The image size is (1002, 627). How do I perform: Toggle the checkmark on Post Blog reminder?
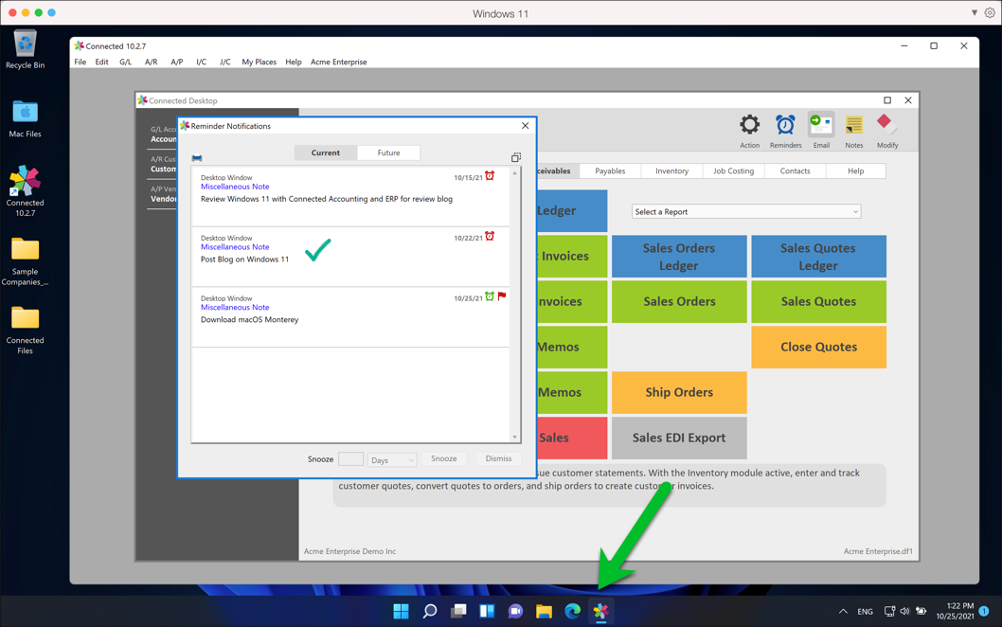[318, 250]
